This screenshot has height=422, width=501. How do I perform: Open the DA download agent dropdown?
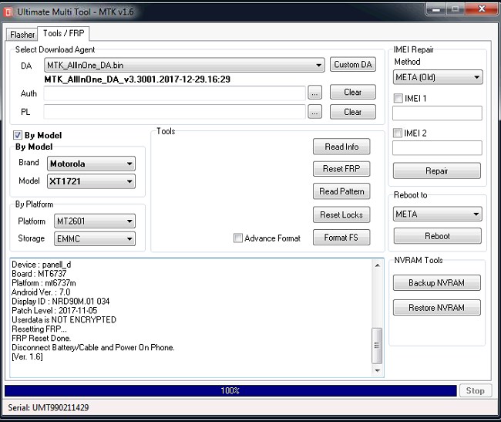184,65
